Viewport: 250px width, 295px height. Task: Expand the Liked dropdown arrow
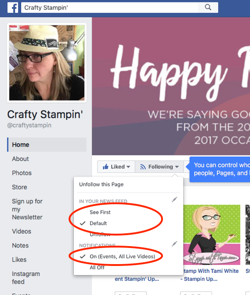coord(128,167)
